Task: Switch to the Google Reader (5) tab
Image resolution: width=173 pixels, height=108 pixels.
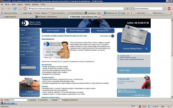Action: tap(17, 17)
